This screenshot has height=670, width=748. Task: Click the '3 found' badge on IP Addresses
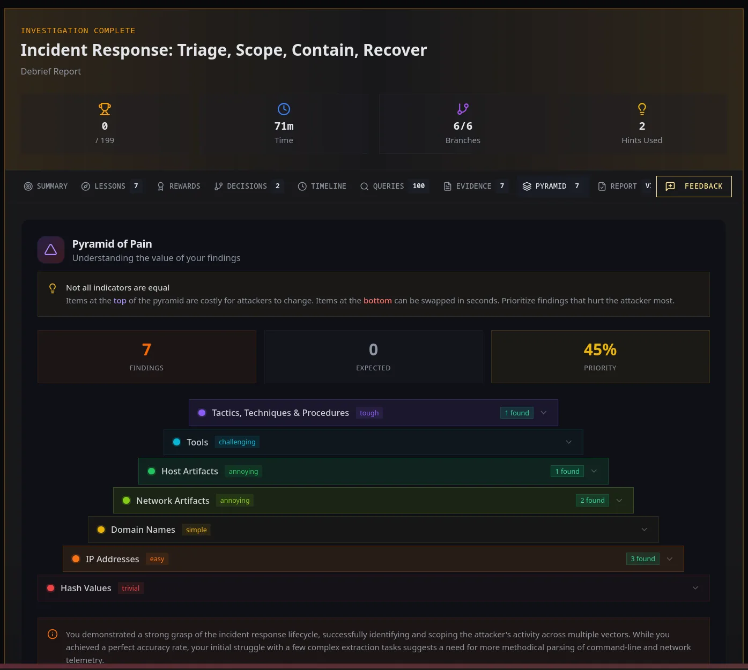(x=643, y=559)
